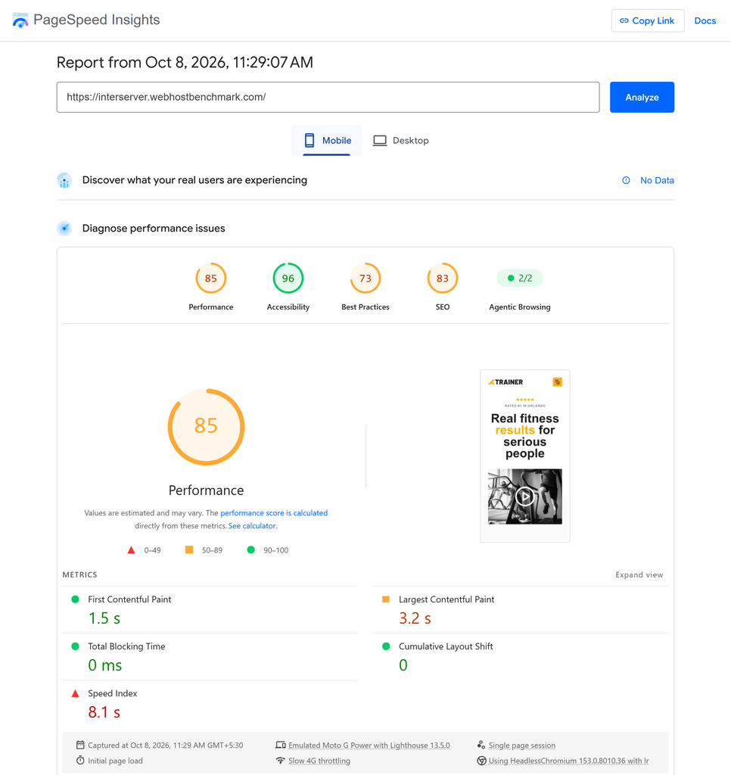Select the Best Practices 73 score gauge
Viewport: 731px width, 775px height.
click(x=365, y=279)
